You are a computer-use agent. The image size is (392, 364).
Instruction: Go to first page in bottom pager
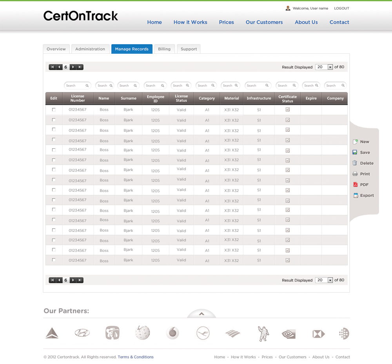[x=52, y=280]
